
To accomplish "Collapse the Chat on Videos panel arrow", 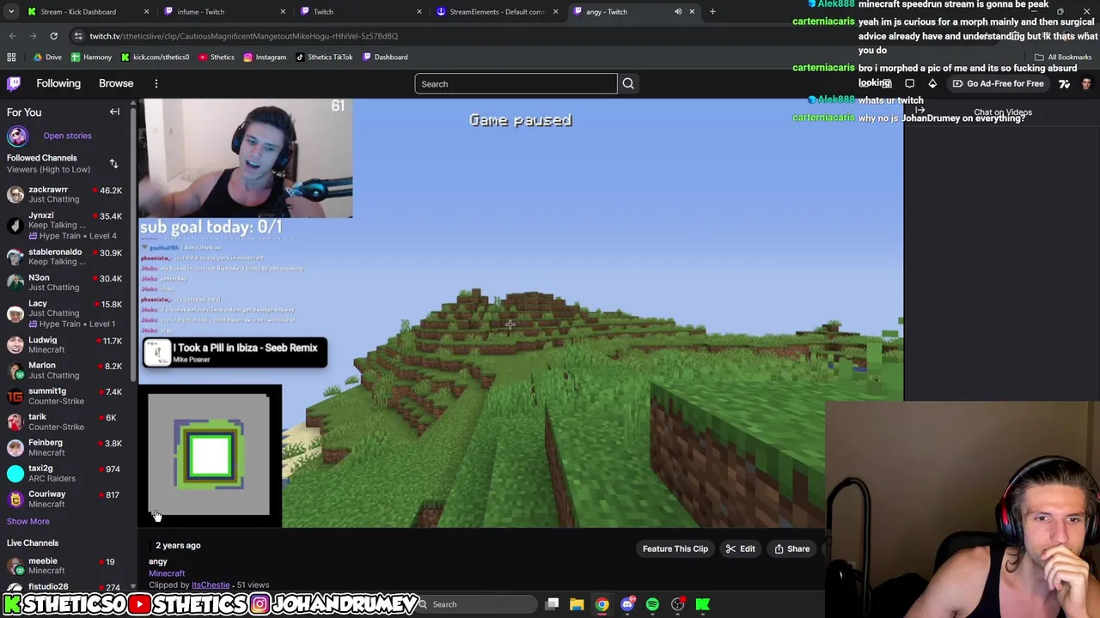I will (x=920, y=112).
